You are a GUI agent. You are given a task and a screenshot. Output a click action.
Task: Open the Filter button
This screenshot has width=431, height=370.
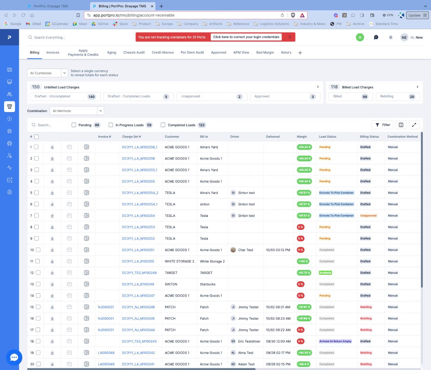(x=383, y=125)
